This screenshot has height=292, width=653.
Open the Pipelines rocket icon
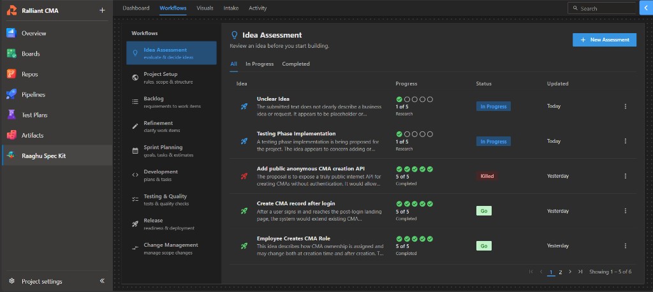pos(11,94)
